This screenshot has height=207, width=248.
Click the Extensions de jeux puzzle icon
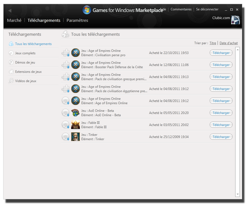coord(11,72)
